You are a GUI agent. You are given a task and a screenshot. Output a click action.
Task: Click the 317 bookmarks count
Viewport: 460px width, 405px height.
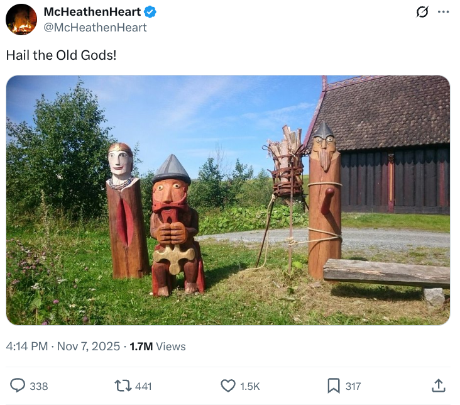(x=353, y=386)
